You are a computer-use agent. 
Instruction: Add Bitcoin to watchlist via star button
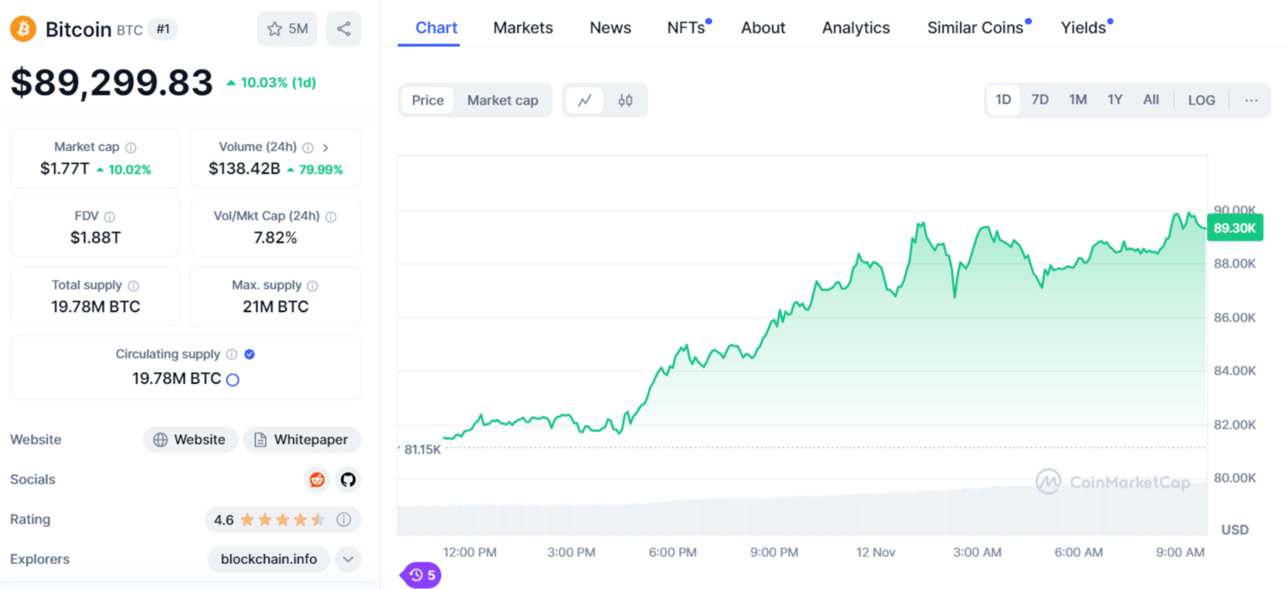point(287,29)
